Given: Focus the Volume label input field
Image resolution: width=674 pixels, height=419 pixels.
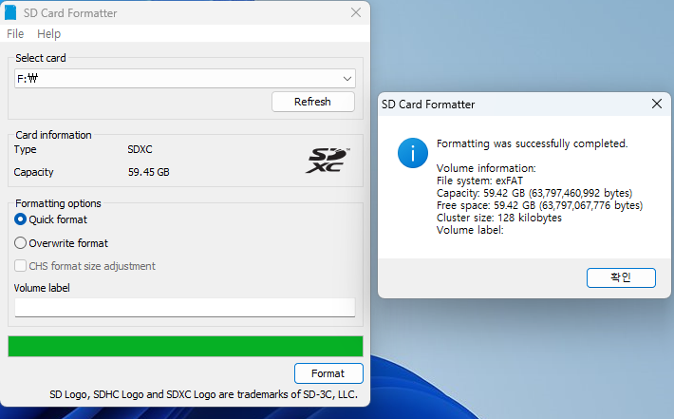Looking at the screenshot, I should 185,307.
